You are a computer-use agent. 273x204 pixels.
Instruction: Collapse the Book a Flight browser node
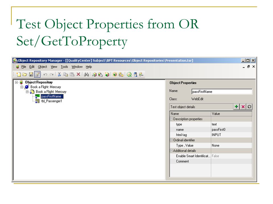[22, 87]
